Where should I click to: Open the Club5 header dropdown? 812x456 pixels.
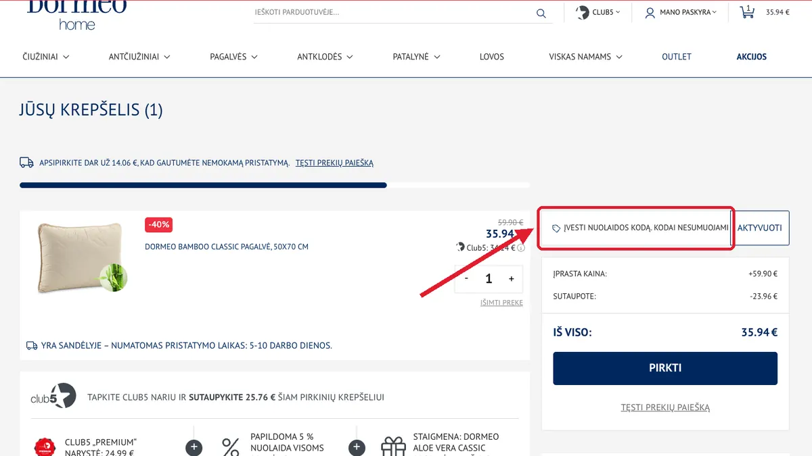click(598, 12)
